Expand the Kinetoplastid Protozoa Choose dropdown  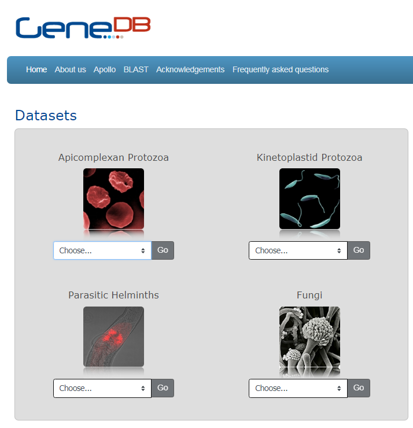298,250
